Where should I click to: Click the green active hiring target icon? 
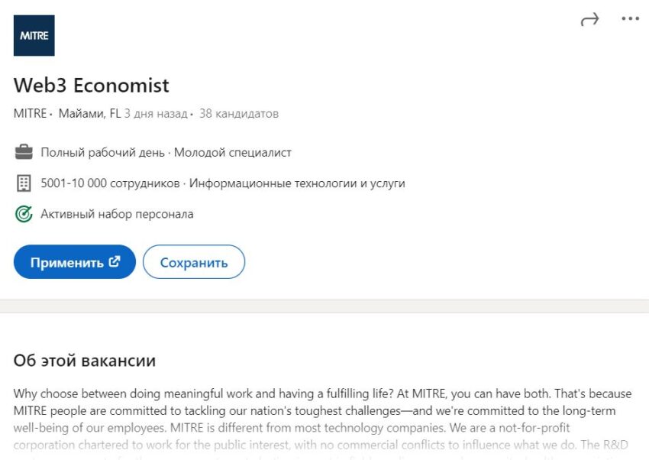point(24,214)
